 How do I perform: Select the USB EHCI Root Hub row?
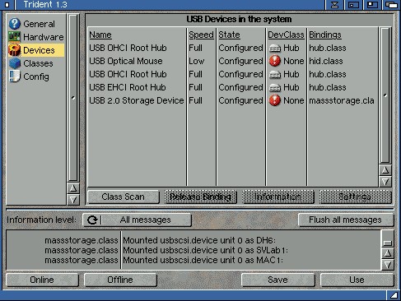[x=233, y=87]
